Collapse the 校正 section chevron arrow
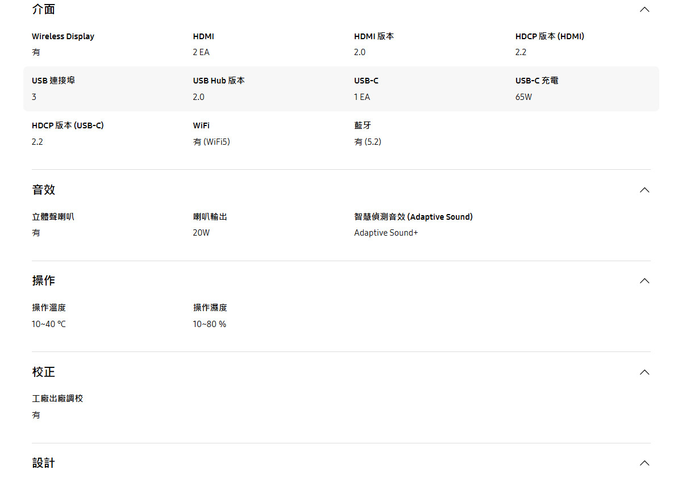682x486 pixels. tap(644, 372)
